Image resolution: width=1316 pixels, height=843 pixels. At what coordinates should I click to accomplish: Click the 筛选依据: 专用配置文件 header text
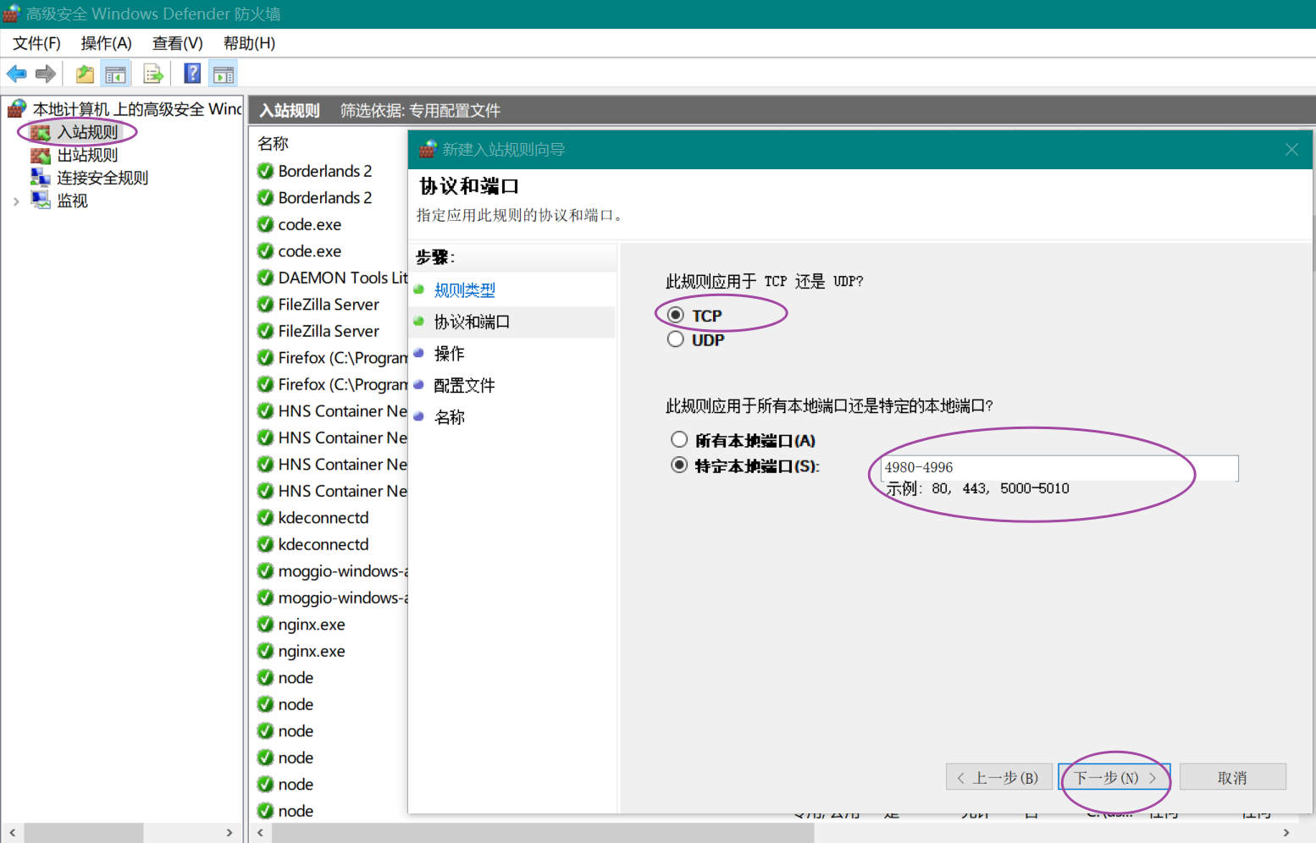click(420, 111)
